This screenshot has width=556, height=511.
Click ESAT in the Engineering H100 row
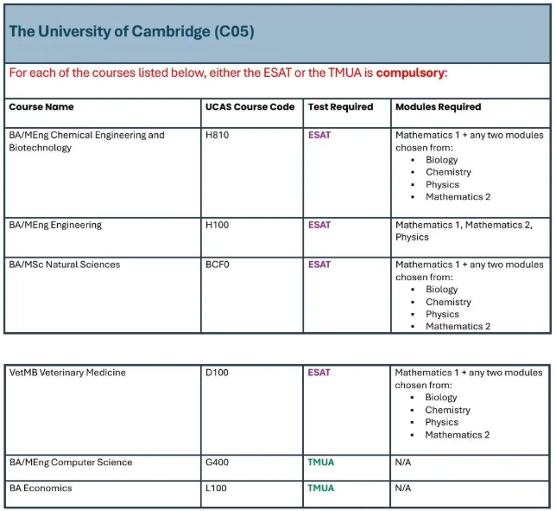coord(319,225)
